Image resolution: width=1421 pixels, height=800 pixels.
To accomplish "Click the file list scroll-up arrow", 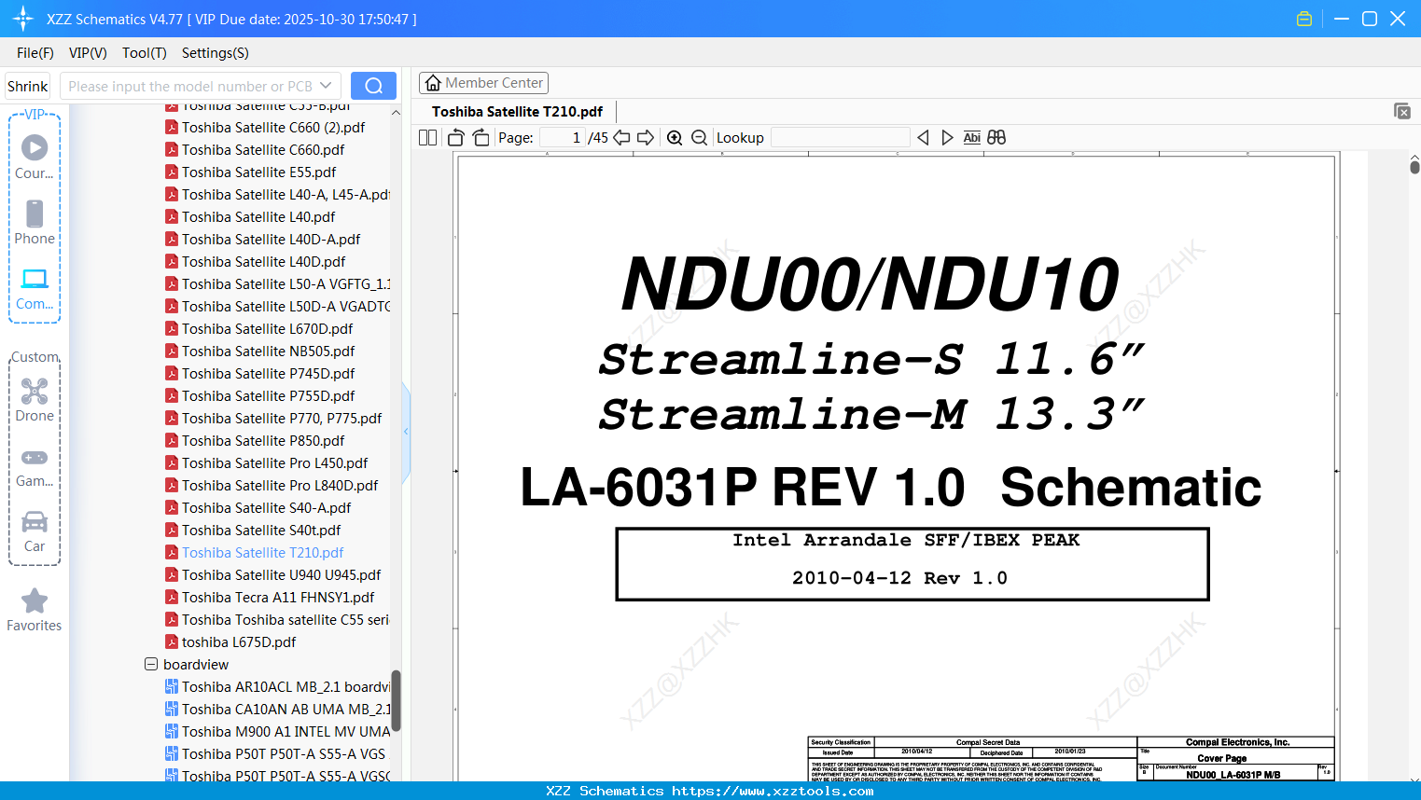I will click(x=396, y=113).
